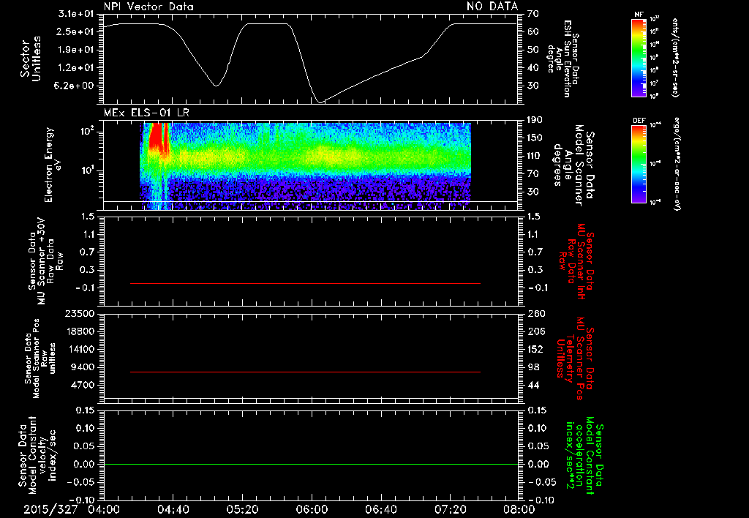Image resolution: width=749 pixels, height=518 pixels.
Task: Click the 04:40 time axis label
Action: (173, 509)
